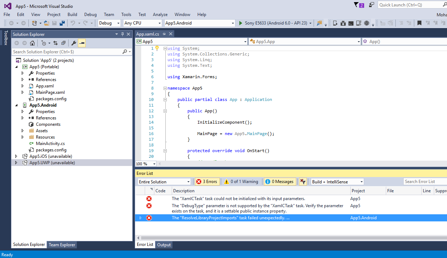Click the bookmark icon in main toolbar
The image size is (447, 258).
pos(419,23)
